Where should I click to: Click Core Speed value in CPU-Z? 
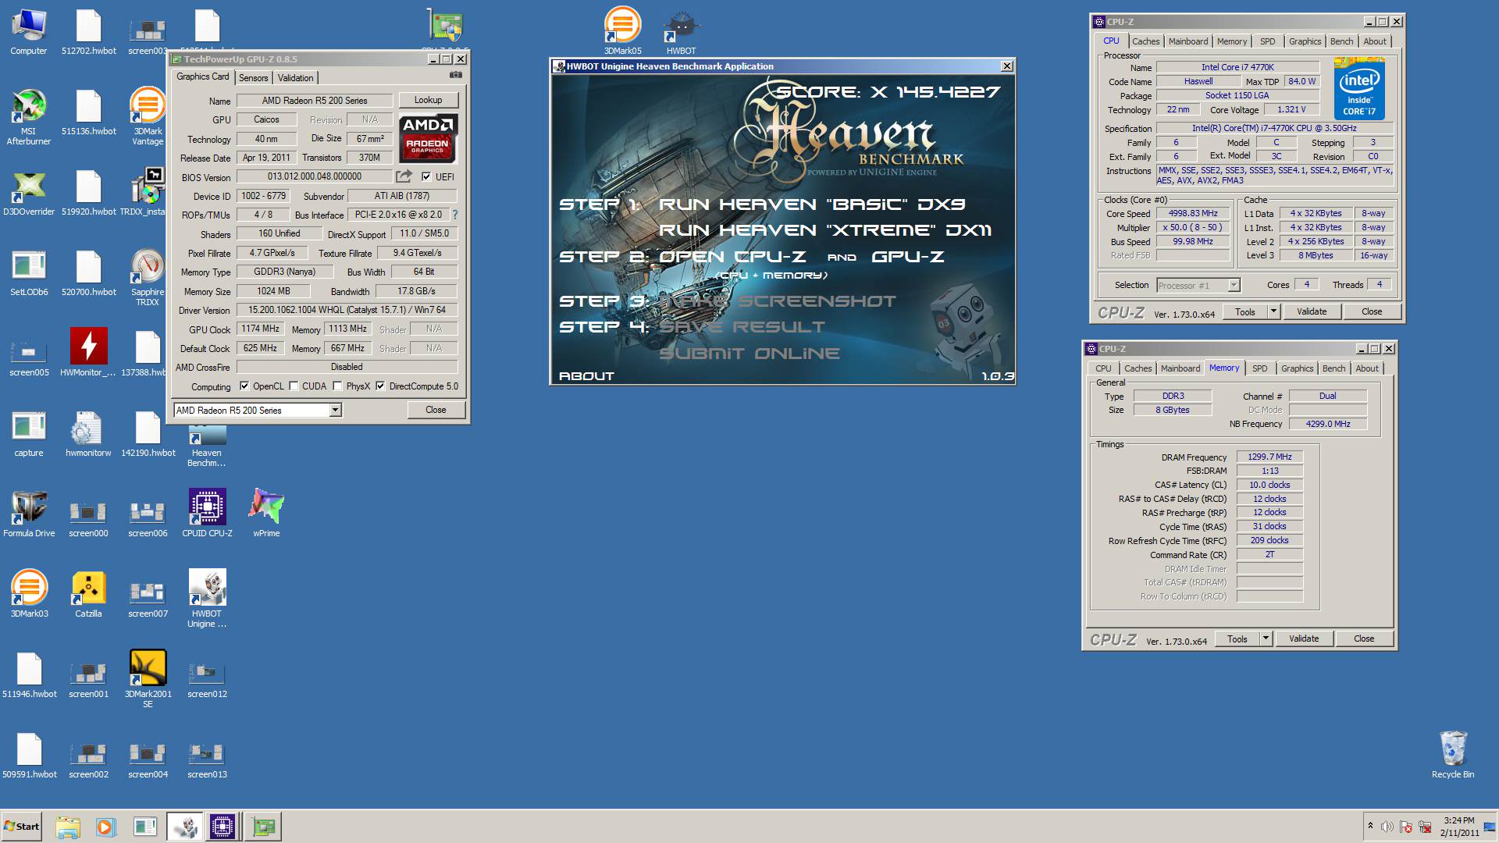[1193, 213]
